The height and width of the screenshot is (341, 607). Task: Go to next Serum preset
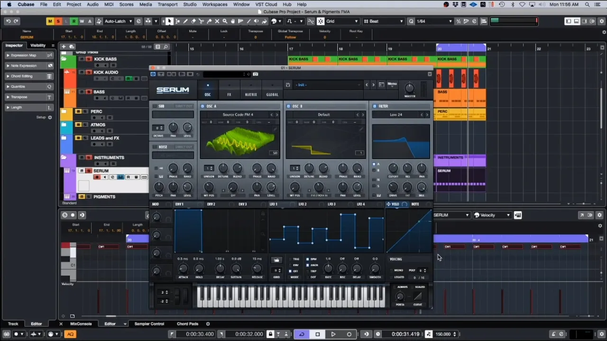pos(373,85)
